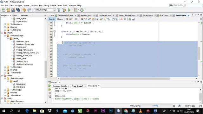
Task: Open the Run Project dropdown arrow
Action: click(72, 10)
